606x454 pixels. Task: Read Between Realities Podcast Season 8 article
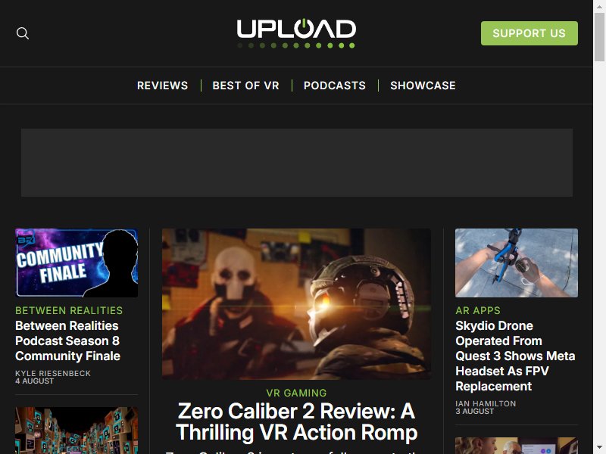(x=67, y=341)
